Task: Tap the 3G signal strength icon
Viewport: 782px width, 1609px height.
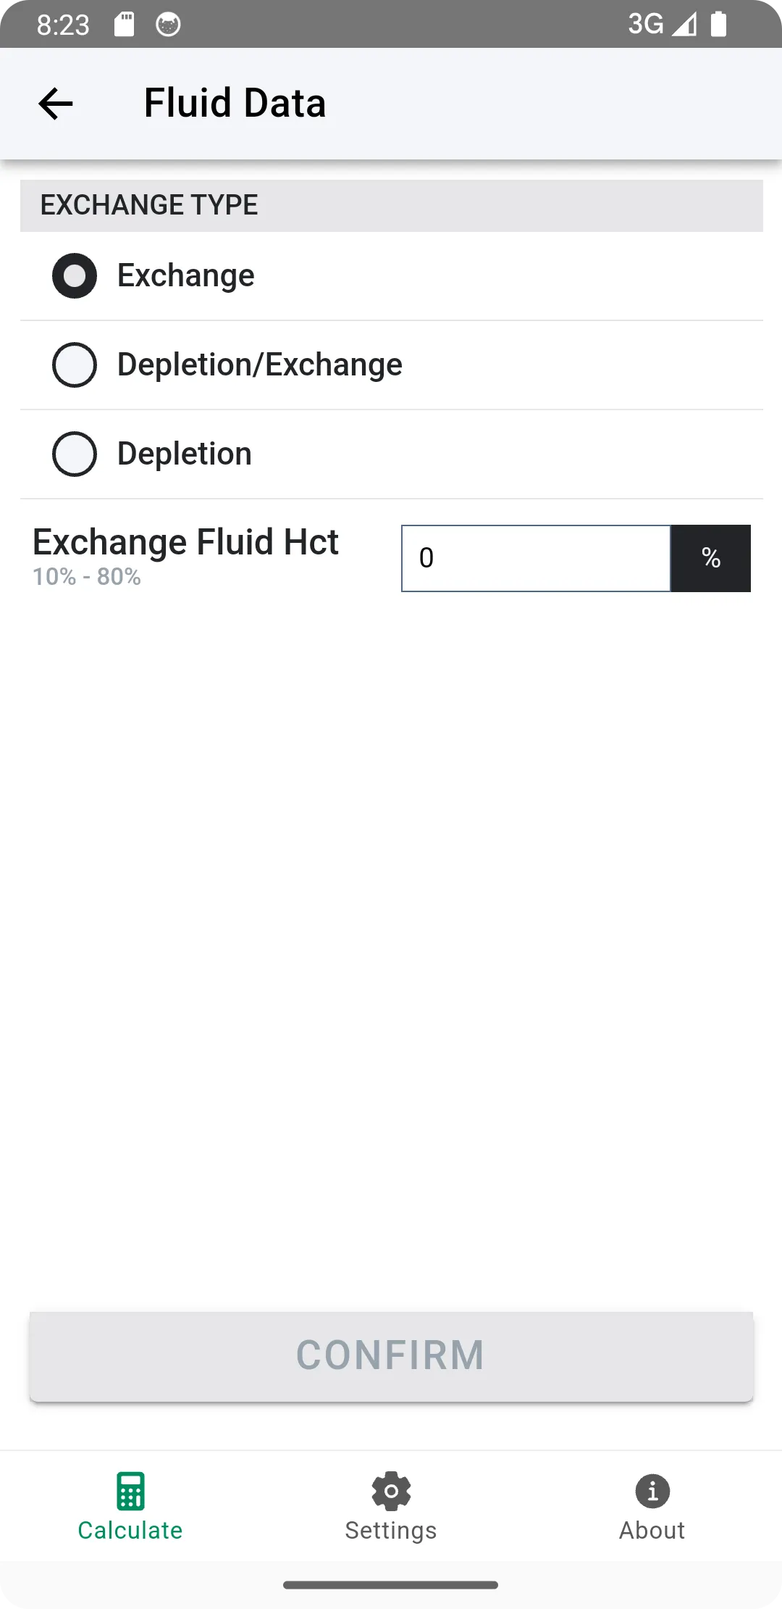Action: pos(662,24)
